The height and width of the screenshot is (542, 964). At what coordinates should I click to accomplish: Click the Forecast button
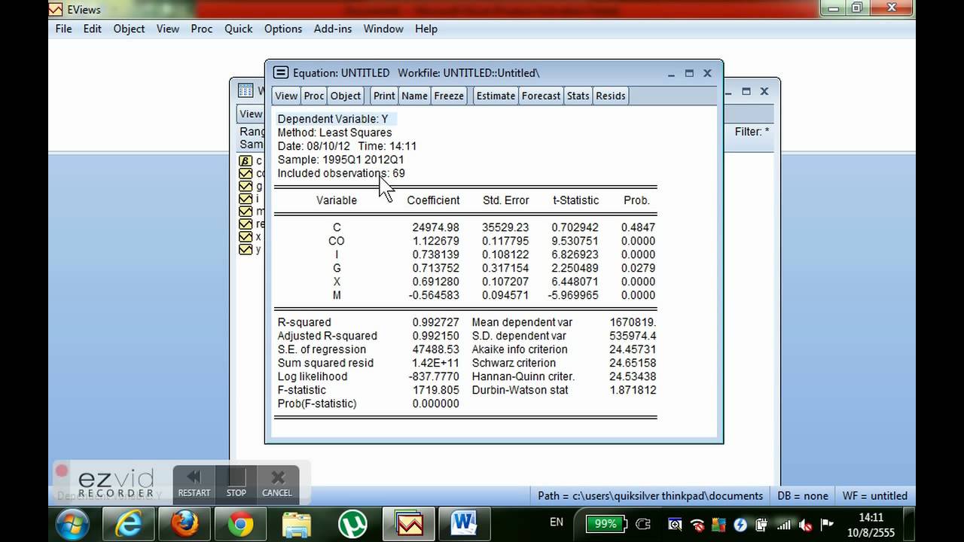541,96
